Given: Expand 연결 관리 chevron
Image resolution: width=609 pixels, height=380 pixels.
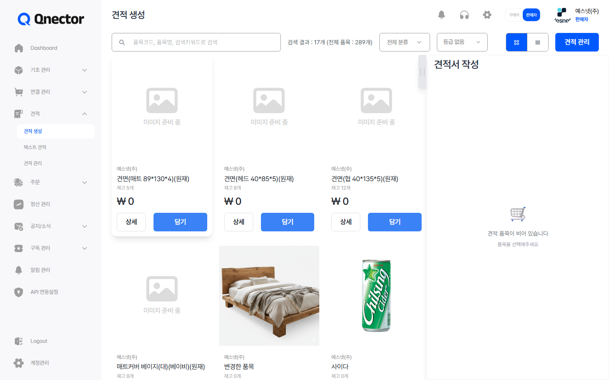Looking at the screenshot, I should [85, 92].
